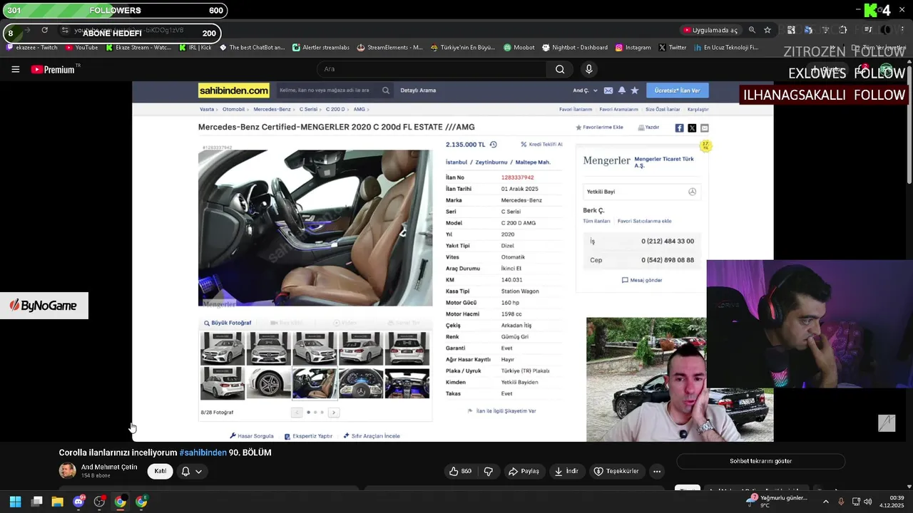Select the steering wheel photo thumbnail
This screenshot has width=913, height=513.
pyautogui.click(x=361, y=383)
